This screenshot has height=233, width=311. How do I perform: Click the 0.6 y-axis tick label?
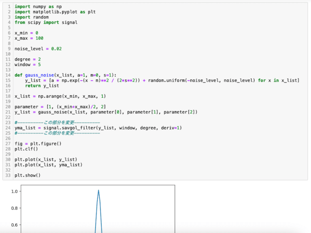click(x=15, y=225)
